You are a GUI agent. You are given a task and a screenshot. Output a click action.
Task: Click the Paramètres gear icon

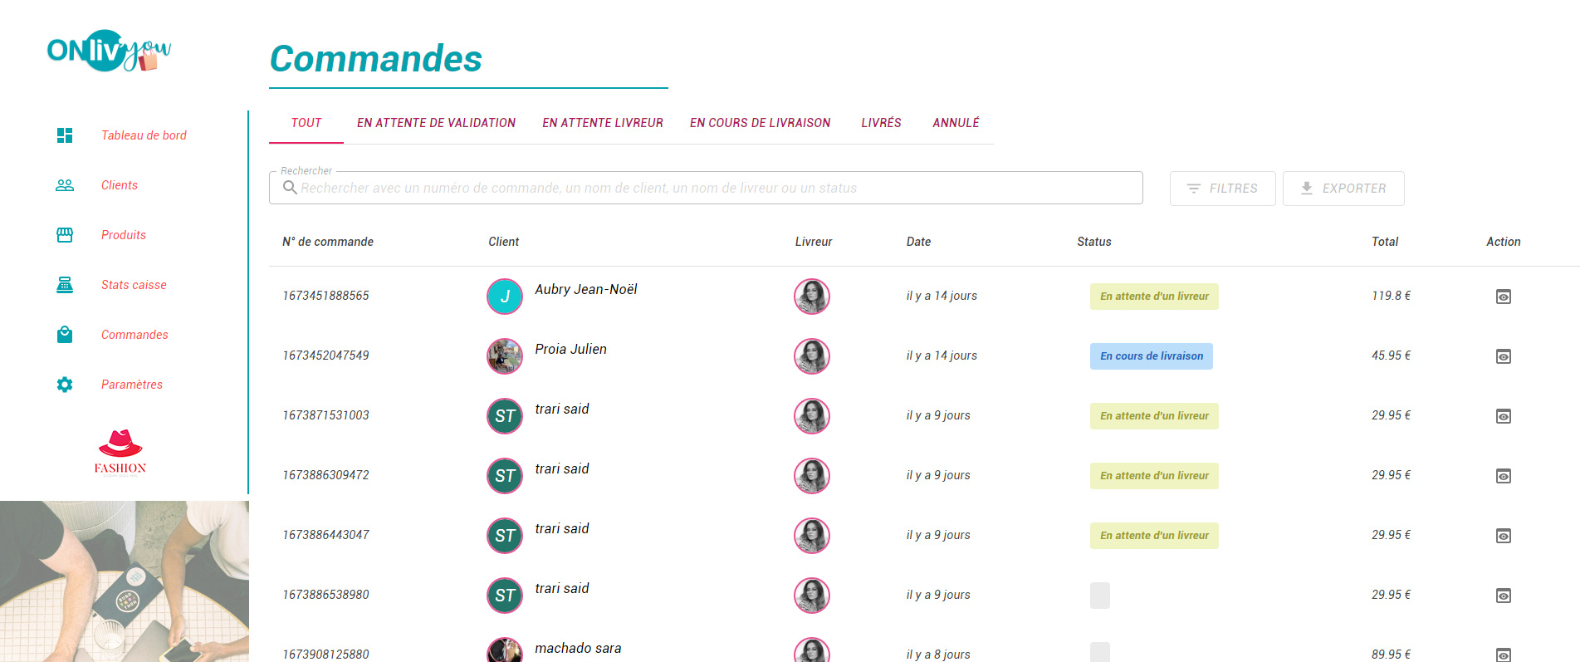[x=65, y=385]
